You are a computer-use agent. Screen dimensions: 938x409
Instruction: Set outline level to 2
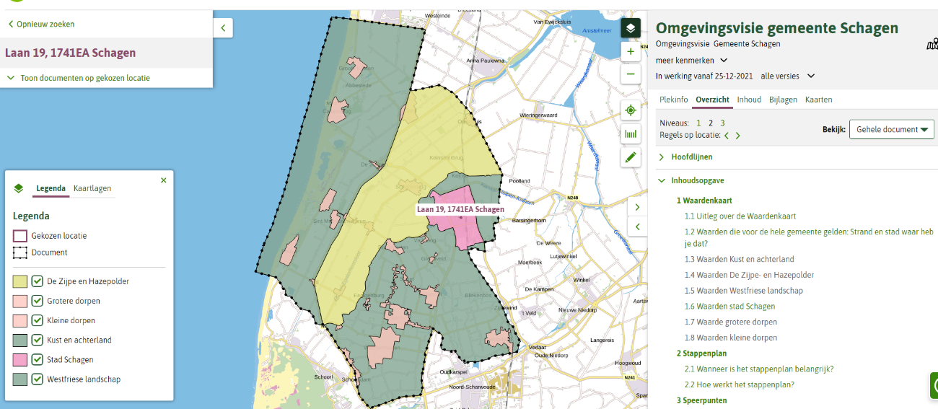(711, 123)
